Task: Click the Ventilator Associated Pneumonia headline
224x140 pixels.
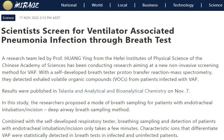Action: 88,35
